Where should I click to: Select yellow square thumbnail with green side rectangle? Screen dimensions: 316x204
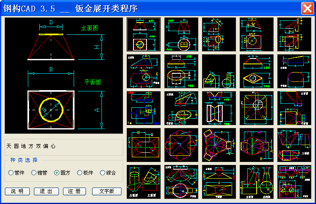click(294, 108)
